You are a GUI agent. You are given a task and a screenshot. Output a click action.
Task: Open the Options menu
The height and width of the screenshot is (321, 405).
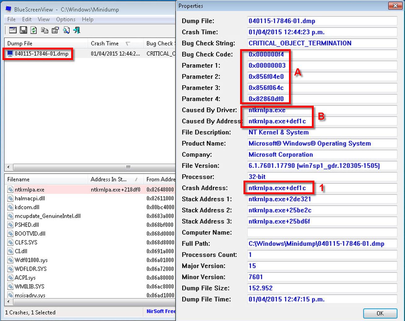point(66,19)
